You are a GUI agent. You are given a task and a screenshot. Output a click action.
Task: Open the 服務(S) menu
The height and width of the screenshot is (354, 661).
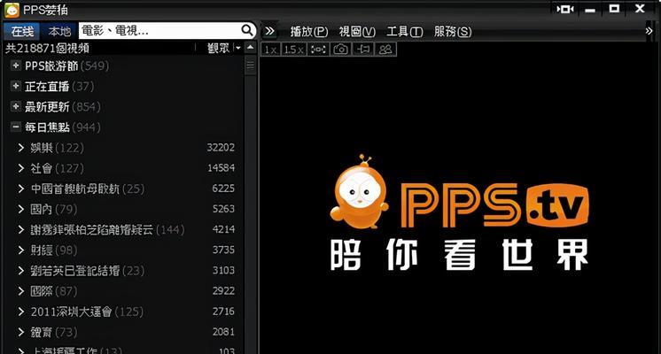point(453,32)
